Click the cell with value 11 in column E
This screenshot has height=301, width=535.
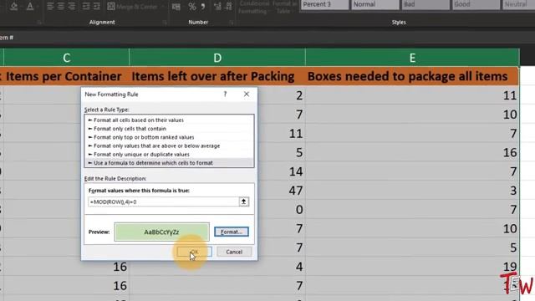click(x=412, y=95)
